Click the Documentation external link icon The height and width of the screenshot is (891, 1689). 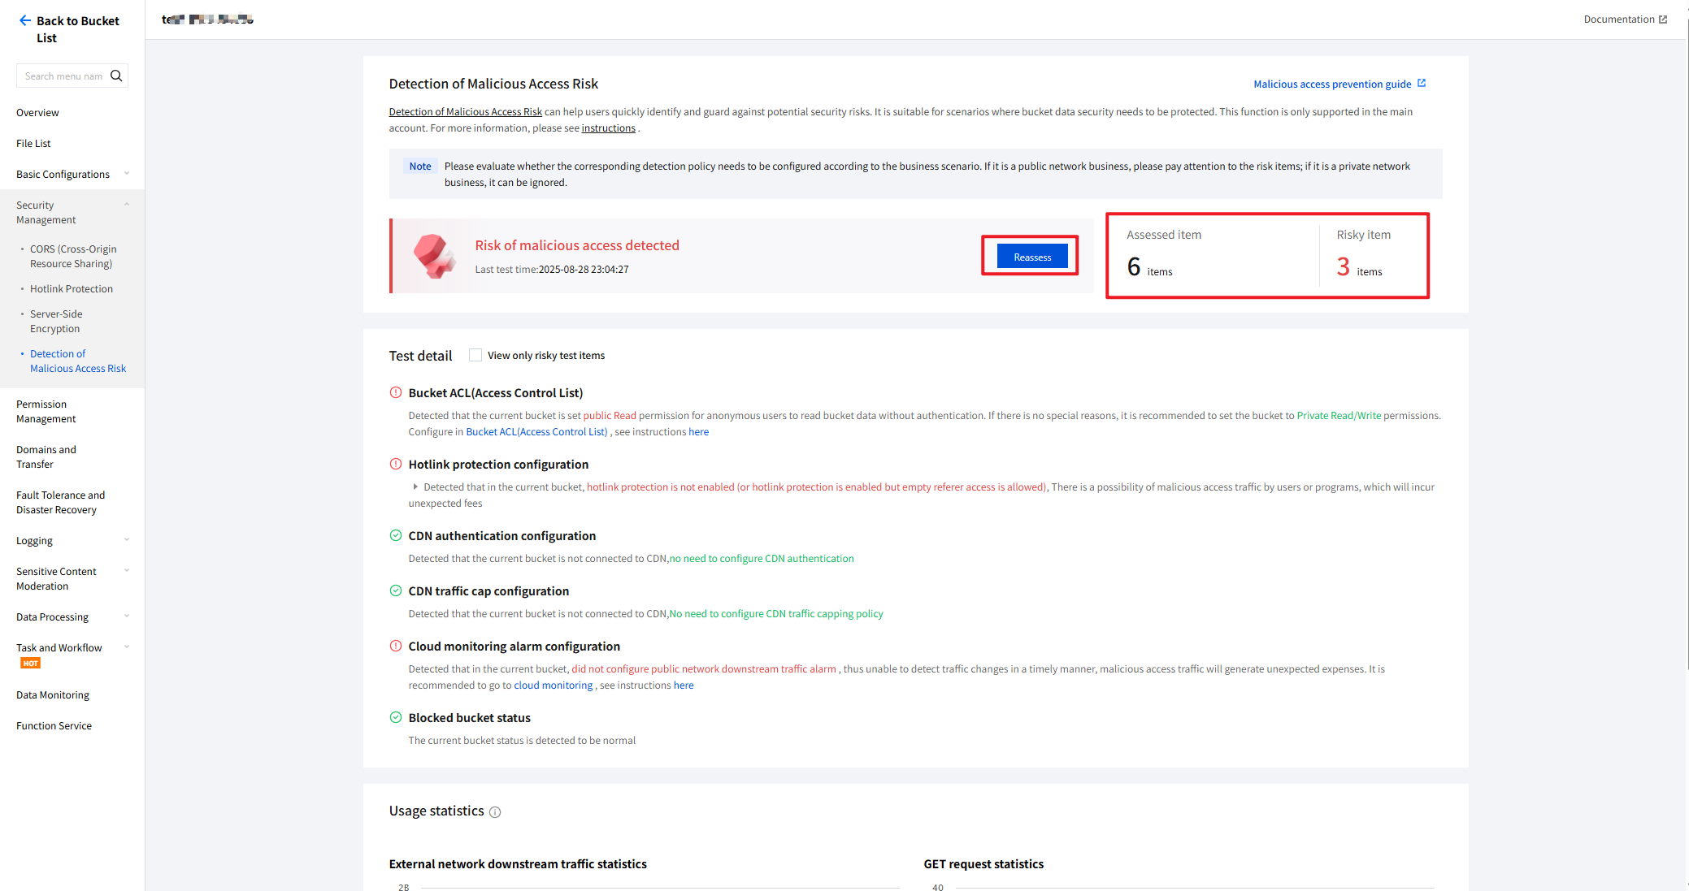tap(1663, 19)
